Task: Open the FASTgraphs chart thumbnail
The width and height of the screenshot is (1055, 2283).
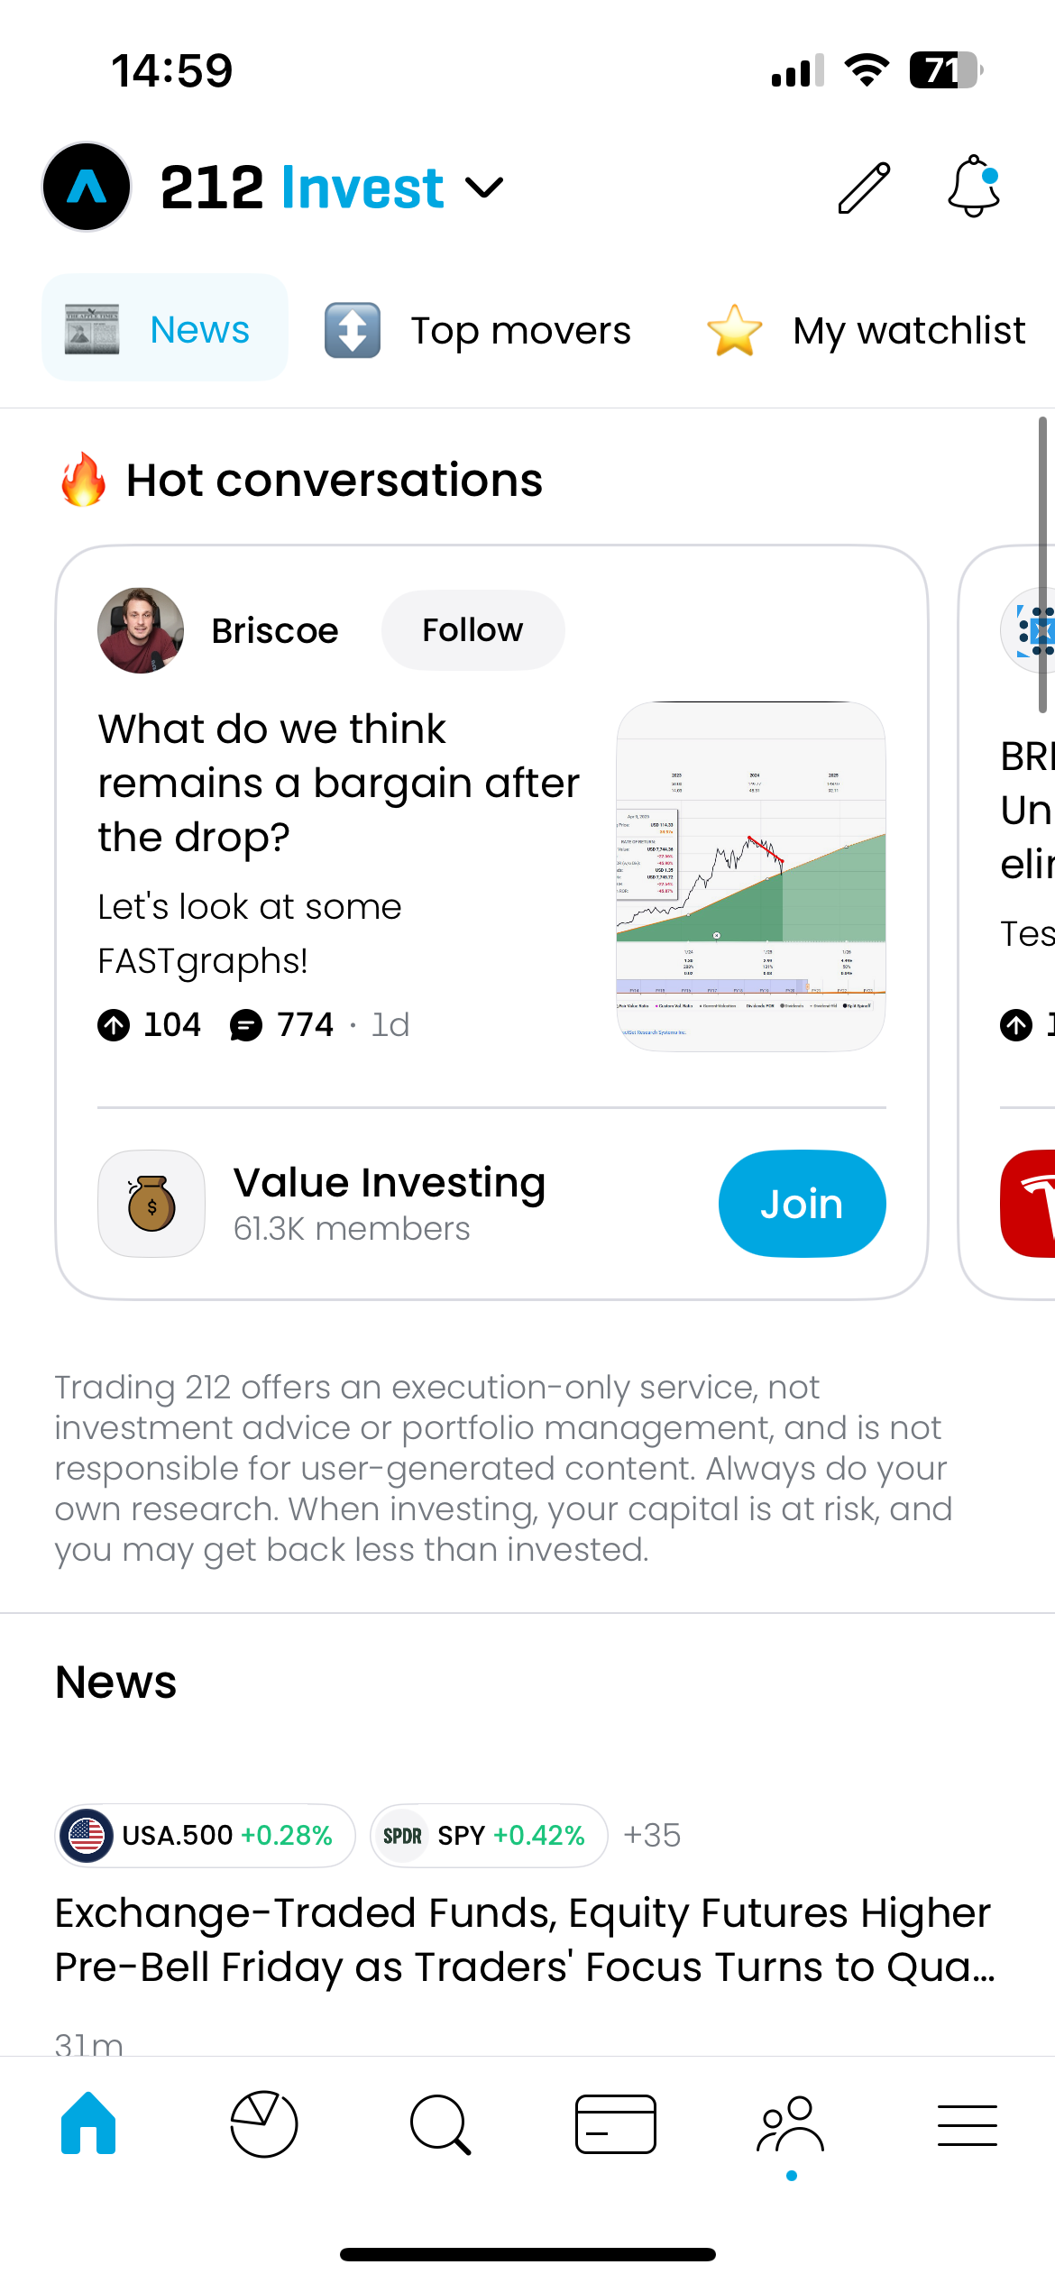Action: [x=750, y=876]
